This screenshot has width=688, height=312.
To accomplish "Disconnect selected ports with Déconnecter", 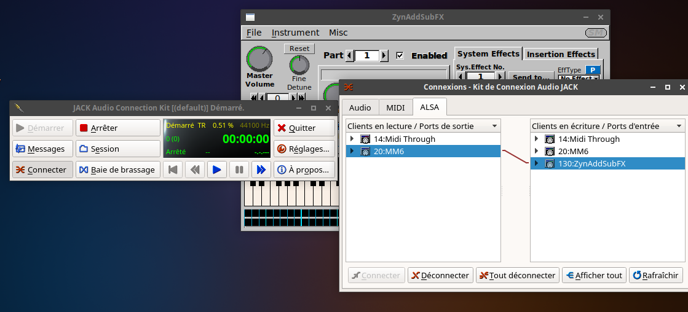I will [x=440, y=275].
